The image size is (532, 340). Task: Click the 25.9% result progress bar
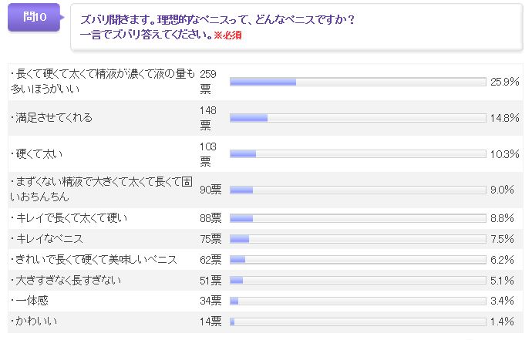click(358, 81)
